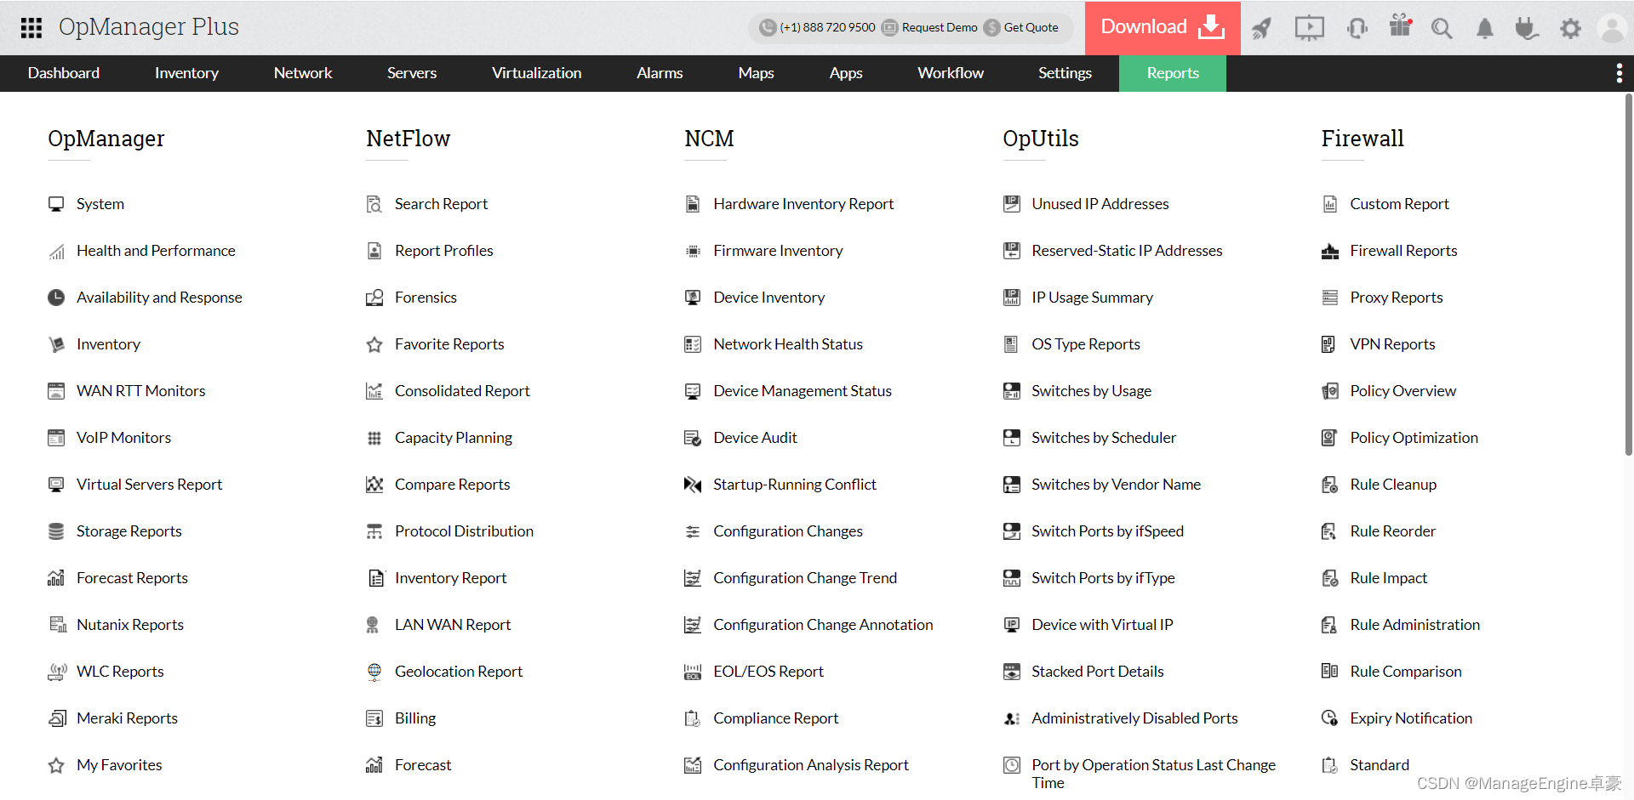
Task: Click the OpManager Plus logo title
Action: (x=149, y=27)
